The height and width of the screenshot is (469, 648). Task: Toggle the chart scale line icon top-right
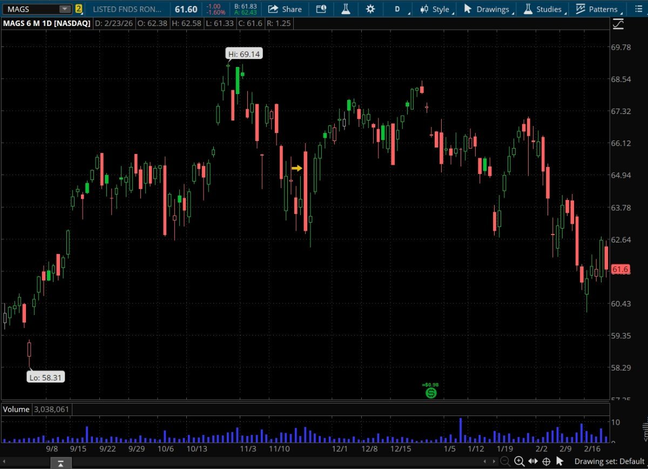[x=618, y=24]
